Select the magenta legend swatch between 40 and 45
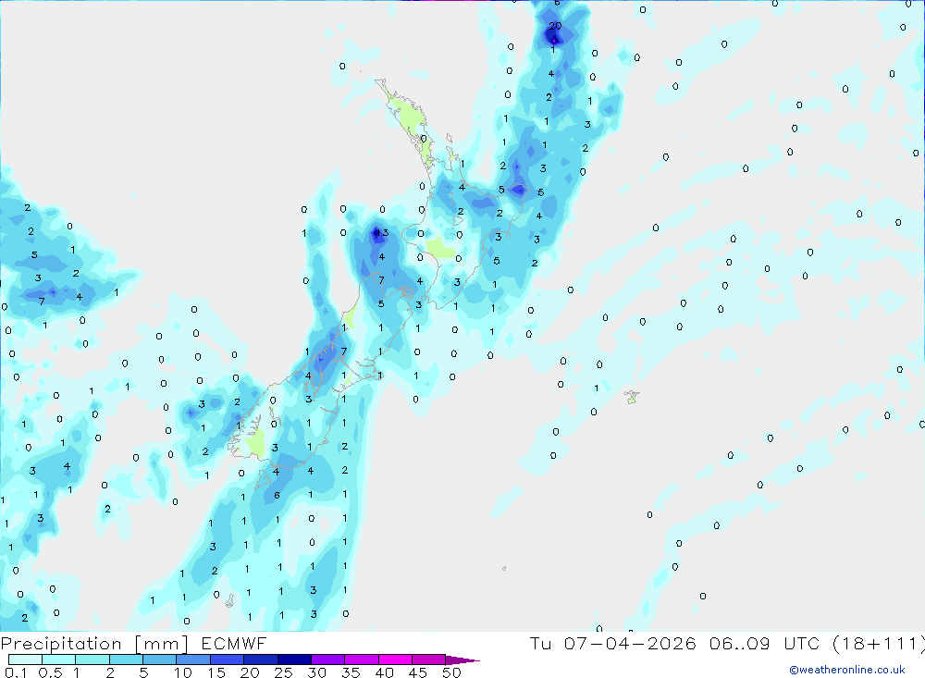Image resolution: width=925 pixels, height=678 pixels. coord(395,660)
